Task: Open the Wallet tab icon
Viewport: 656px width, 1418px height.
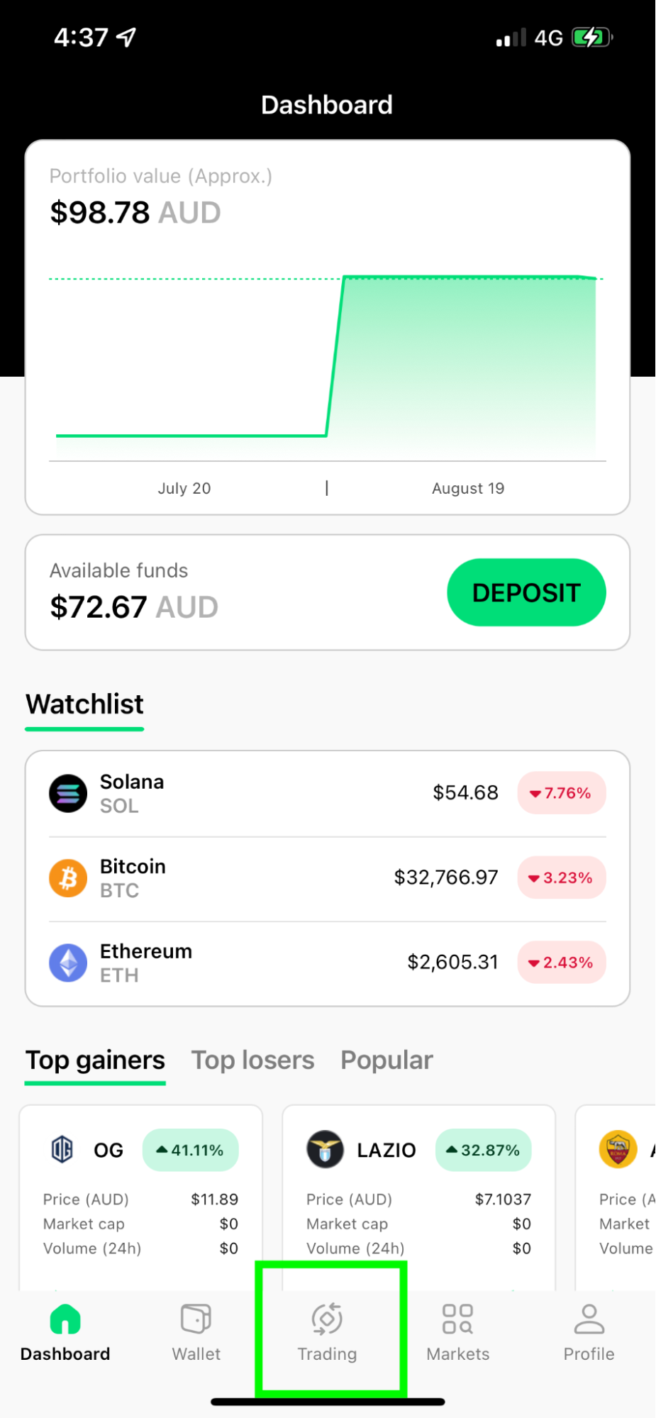Action: click(x=196, y=1319)
